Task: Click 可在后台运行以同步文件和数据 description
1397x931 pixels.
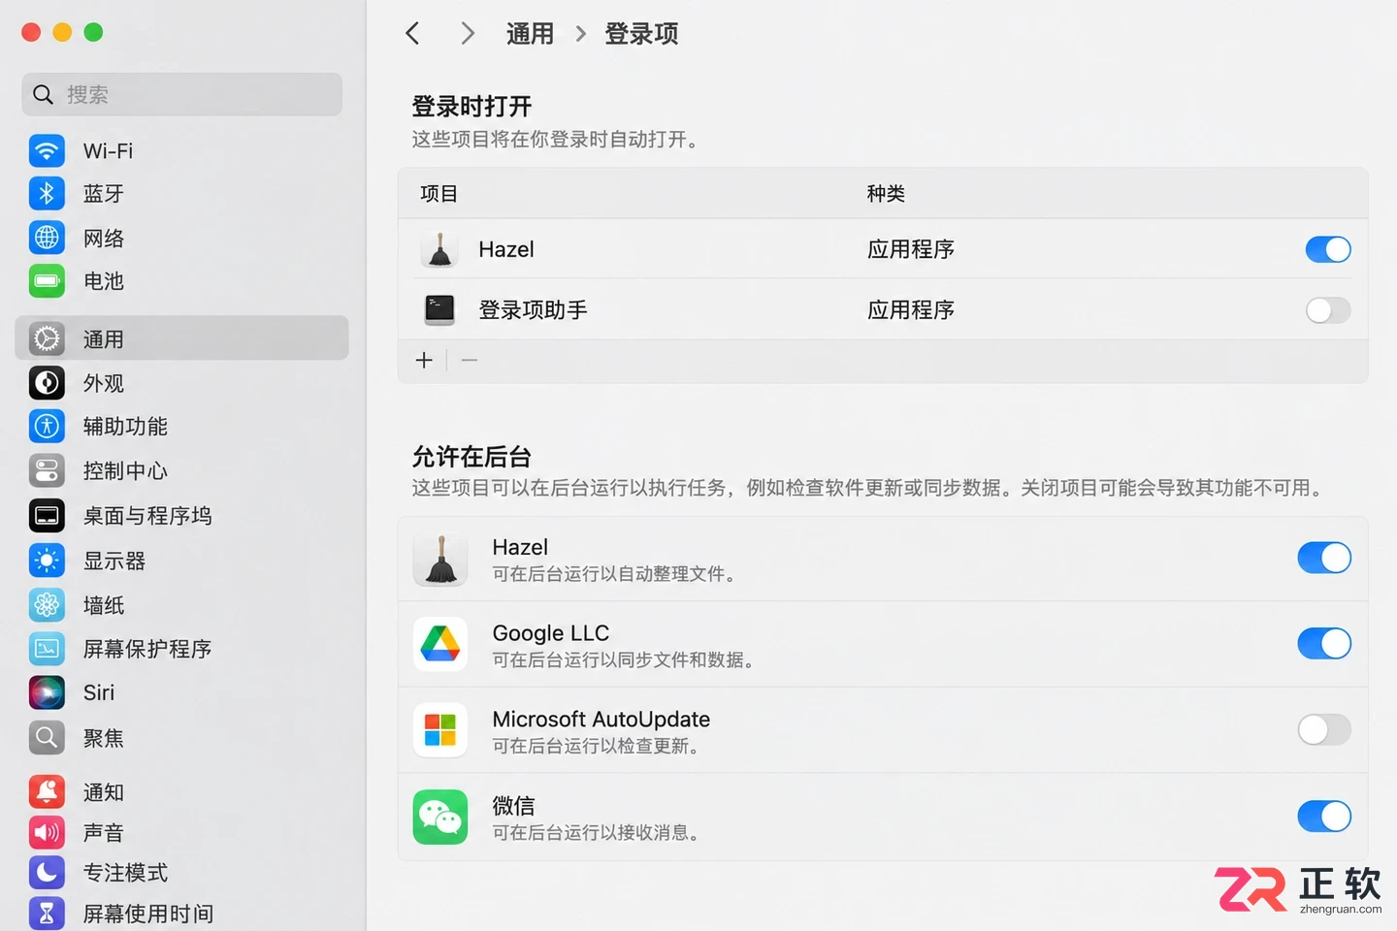Action: point(624,660)
